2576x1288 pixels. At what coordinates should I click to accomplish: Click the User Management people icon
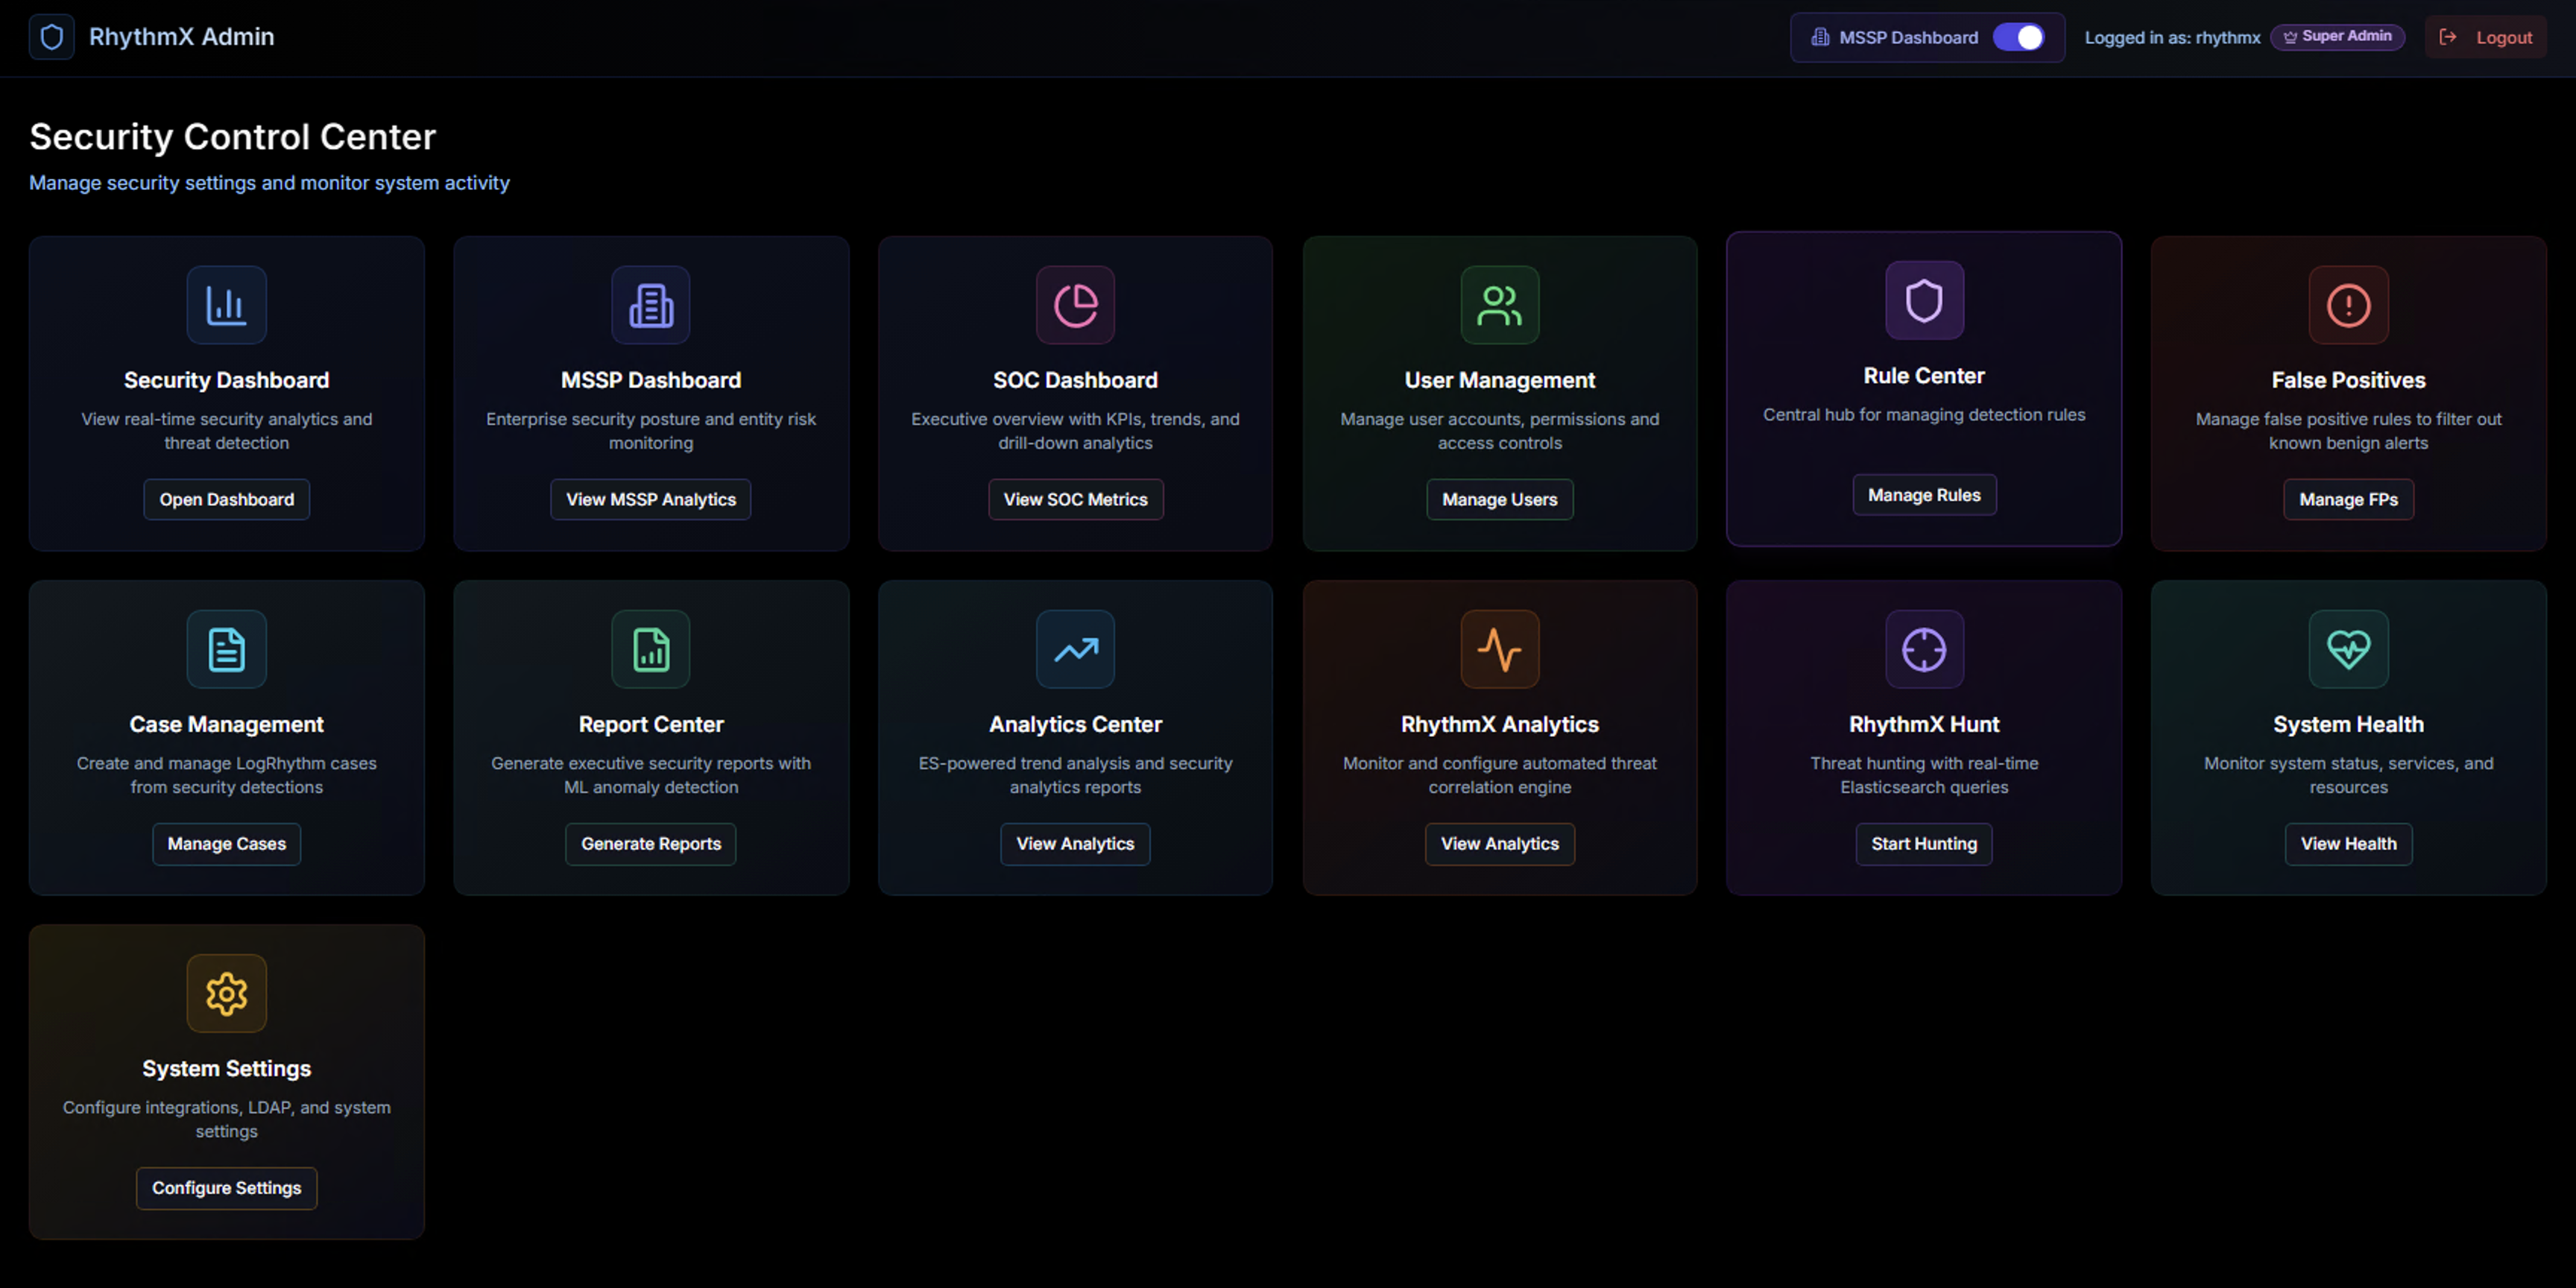pos(1499,305)
